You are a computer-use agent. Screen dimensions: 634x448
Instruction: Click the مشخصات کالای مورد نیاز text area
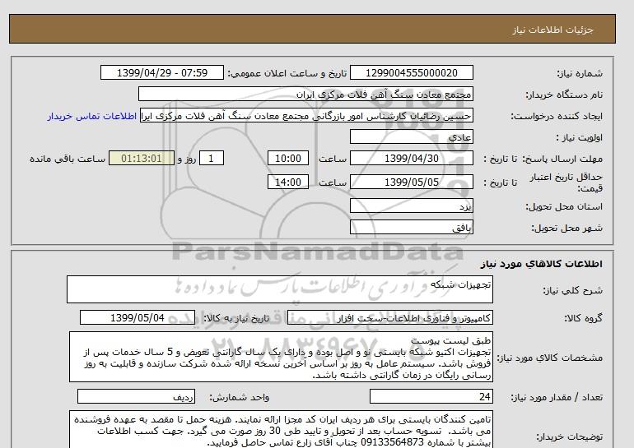tap(281, 358)
